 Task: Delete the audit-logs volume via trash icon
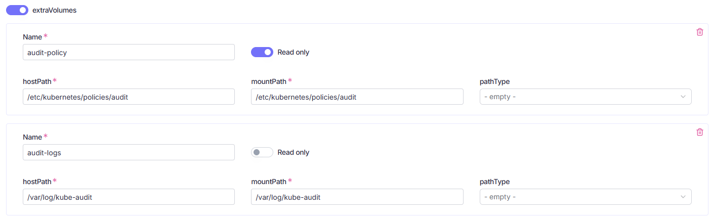coord(700,132)
